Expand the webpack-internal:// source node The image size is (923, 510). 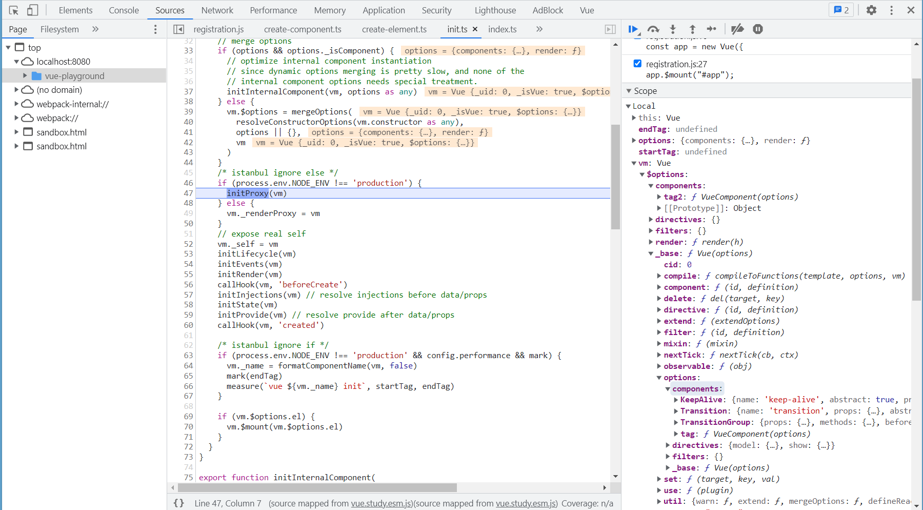coord(16,104)
